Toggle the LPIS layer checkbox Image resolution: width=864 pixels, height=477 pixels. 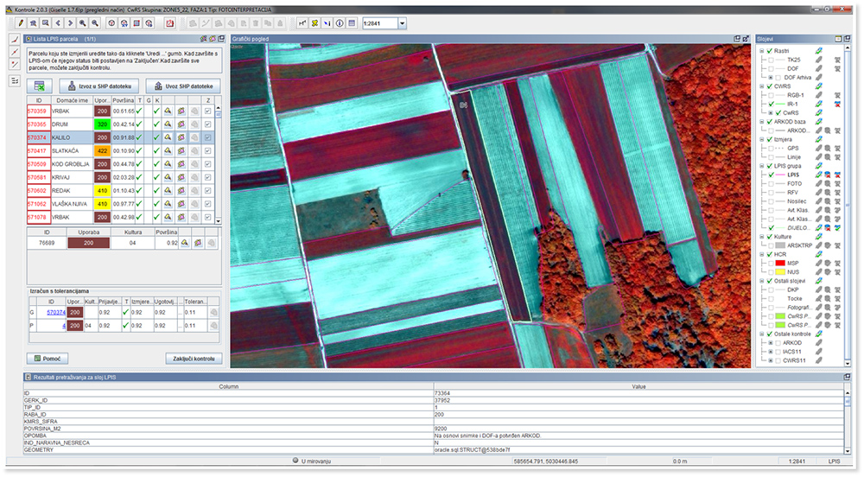[x=772, y=175]
